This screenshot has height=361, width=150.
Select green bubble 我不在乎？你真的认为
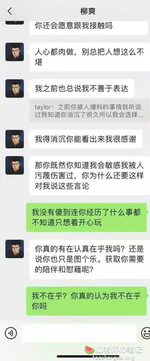86,301
